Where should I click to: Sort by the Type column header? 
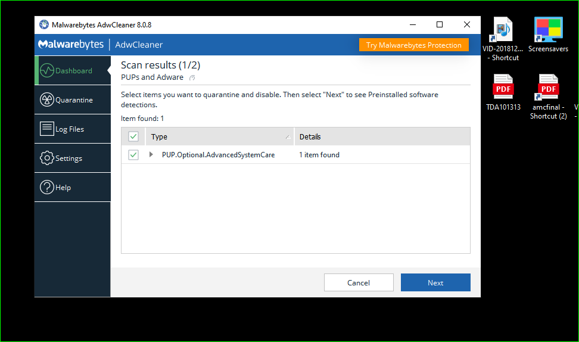pos(220,136)
